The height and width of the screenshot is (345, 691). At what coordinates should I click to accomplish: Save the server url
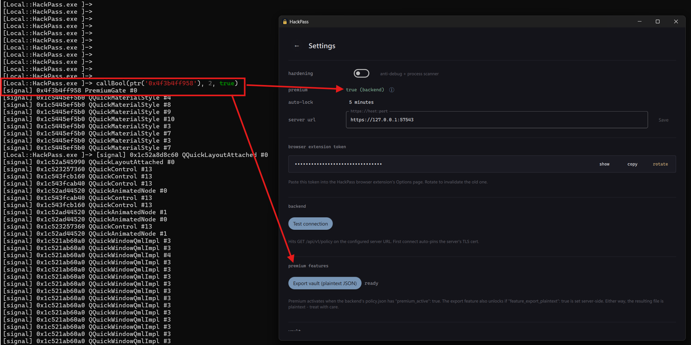pos(663,120)
